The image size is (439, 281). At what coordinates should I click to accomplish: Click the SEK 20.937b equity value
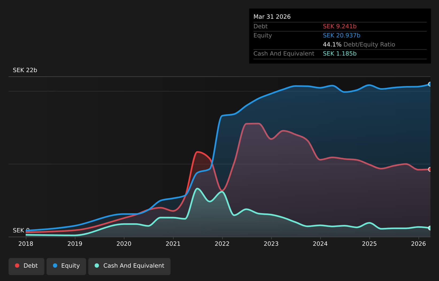341,36
